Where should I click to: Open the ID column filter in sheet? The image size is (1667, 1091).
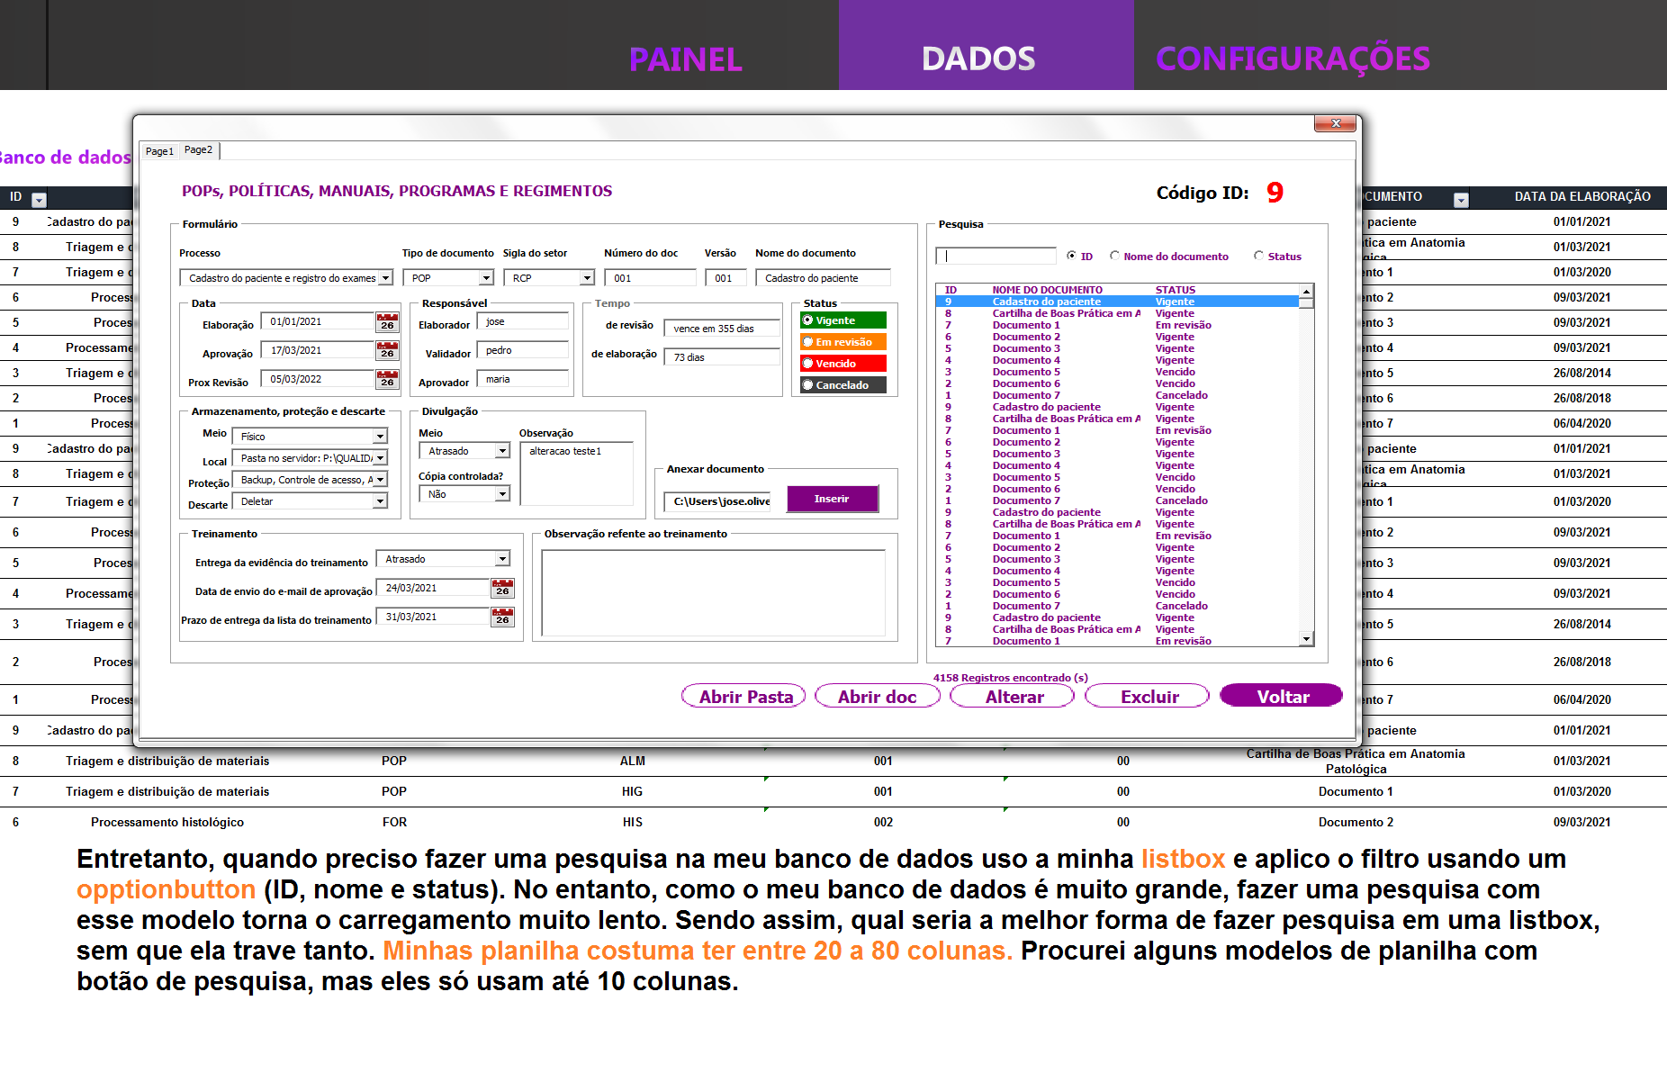click(39, 200)
